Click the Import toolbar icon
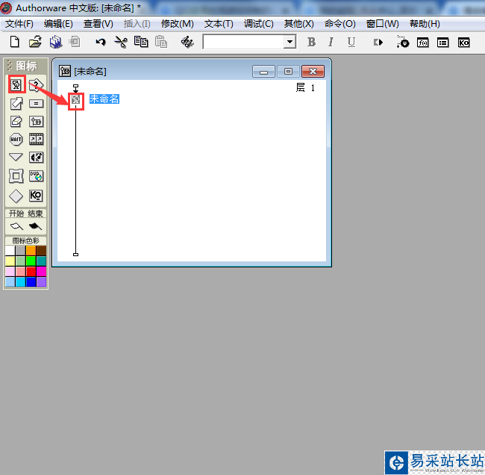This screenshot has height=475, width=485. 75,42
